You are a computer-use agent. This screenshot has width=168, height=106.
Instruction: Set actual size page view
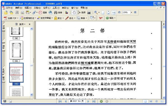tap(103, 13)
